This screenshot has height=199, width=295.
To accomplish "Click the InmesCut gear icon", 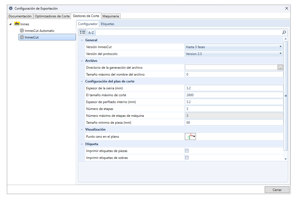I will (x=22, y=37).
